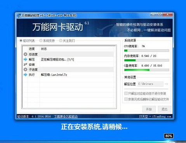This screenshot has height=143, width=186.
Task: Click the gear icon beside 子进度
Action: click(x=25, y=69)
